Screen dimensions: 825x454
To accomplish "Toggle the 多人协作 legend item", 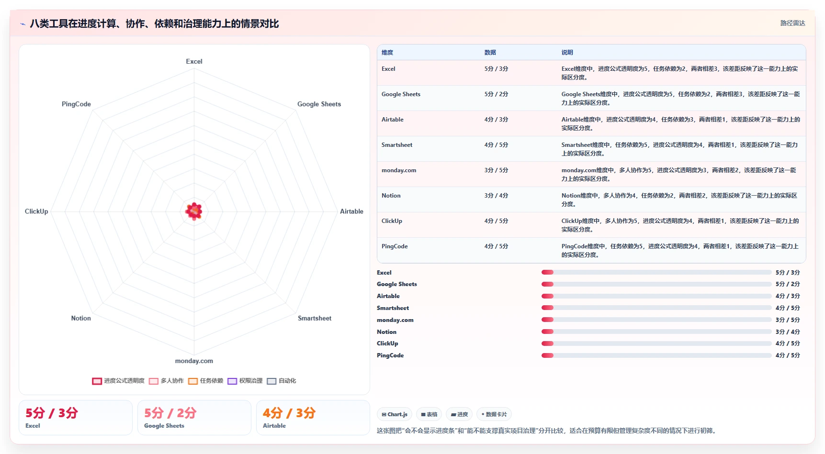I will (166, 381).
